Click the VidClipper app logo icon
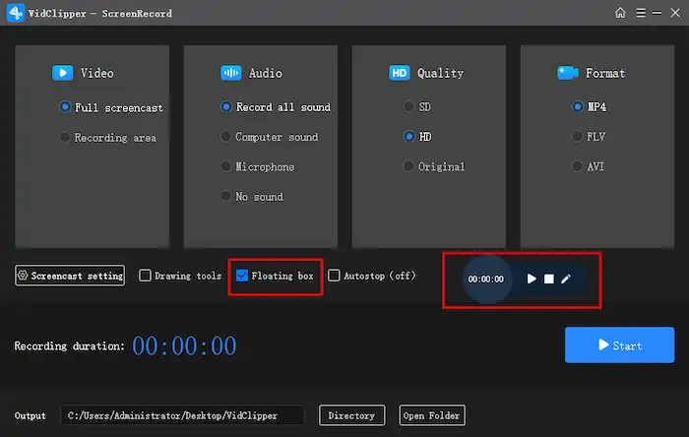Image resolution: width=689 pixels, height=437 pixels. click(x=15, y=13)
